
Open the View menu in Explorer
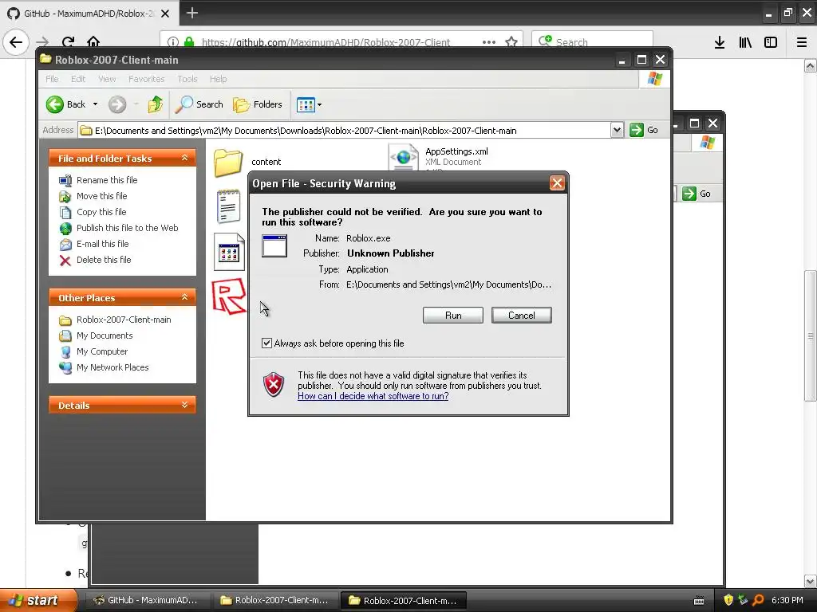[x=107, y=79]
